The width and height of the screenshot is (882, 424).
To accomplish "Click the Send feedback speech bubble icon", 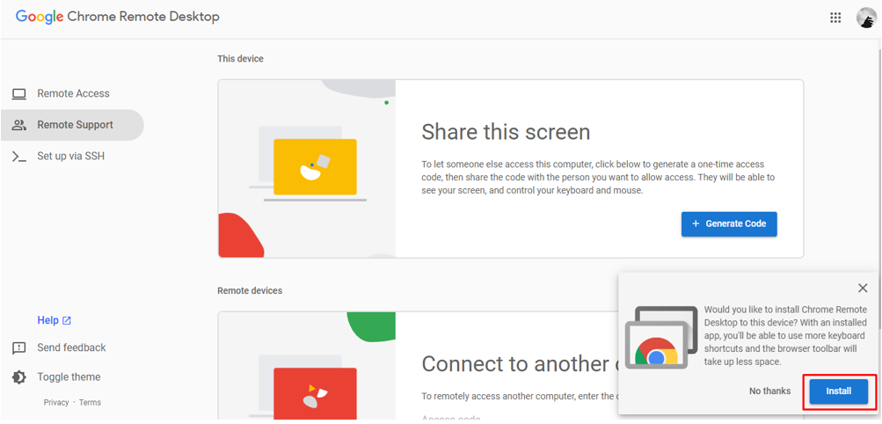I will click(19, 348).
